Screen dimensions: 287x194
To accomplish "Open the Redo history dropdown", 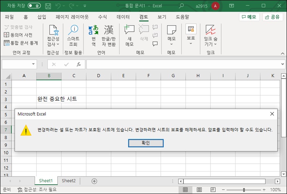I will (77, 6).
